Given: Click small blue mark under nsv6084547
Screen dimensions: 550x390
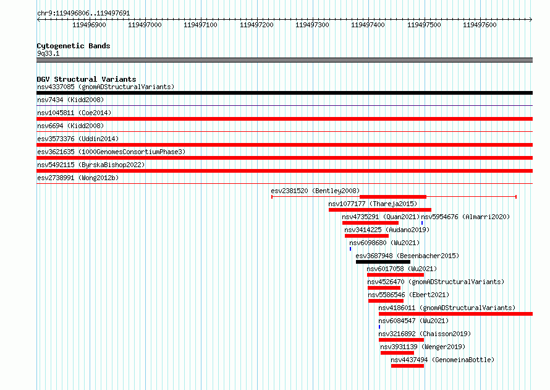Looking at the screenshot, I should point(379,327).
